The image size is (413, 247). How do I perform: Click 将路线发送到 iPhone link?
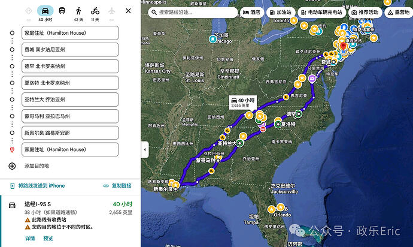(37, 186)
